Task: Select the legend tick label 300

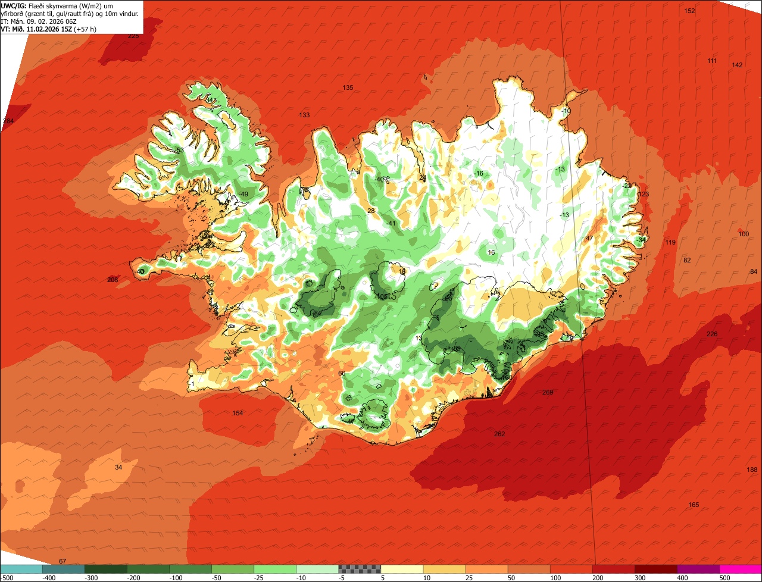Action: pos(641,578)
